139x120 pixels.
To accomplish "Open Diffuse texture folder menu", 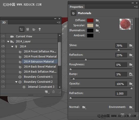I will (97, 20).
